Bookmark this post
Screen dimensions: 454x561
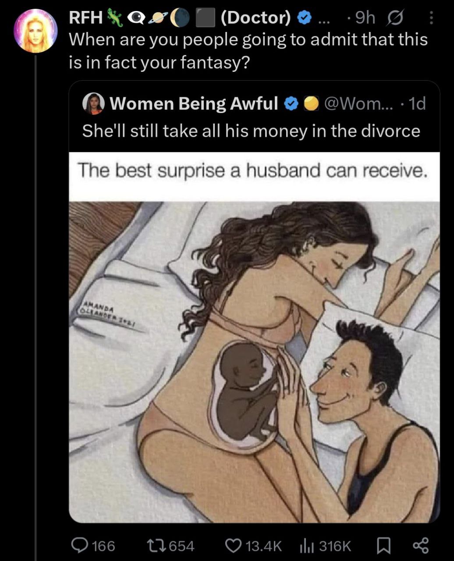[384, 546]
